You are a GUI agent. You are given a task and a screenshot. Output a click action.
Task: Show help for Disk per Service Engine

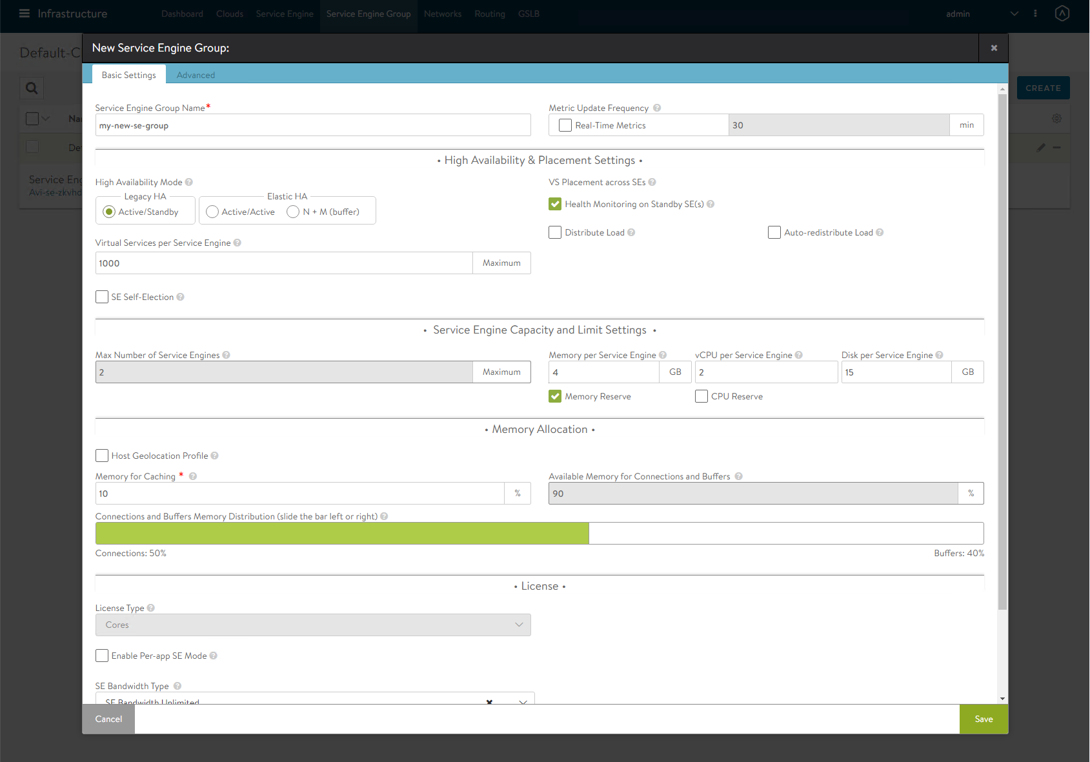940,355
